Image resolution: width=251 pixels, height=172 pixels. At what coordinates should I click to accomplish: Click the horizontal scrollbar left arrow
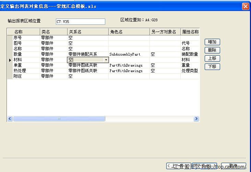coord(10,119)
